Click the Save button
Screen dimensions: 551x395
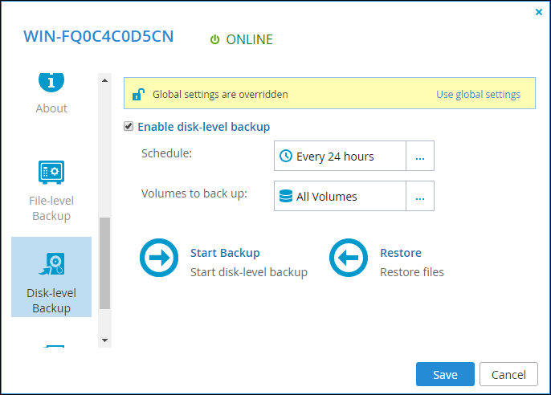coord(445,374)
